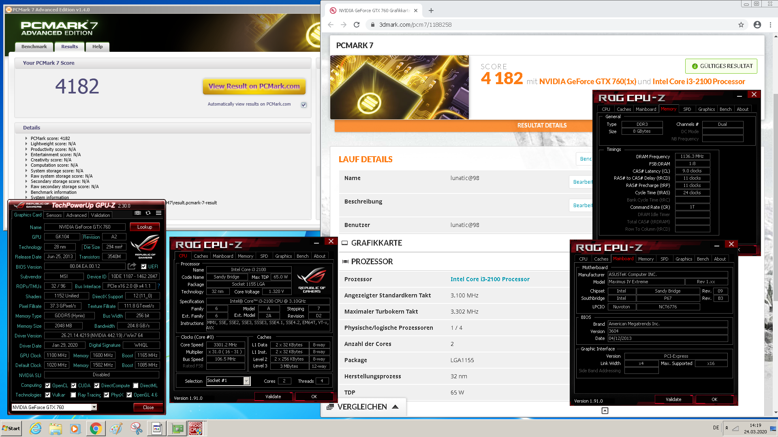Click Close button in GPU-Z
Image resolution: width=778 pixels, height=437 pixels.
[x=148, y=407]
